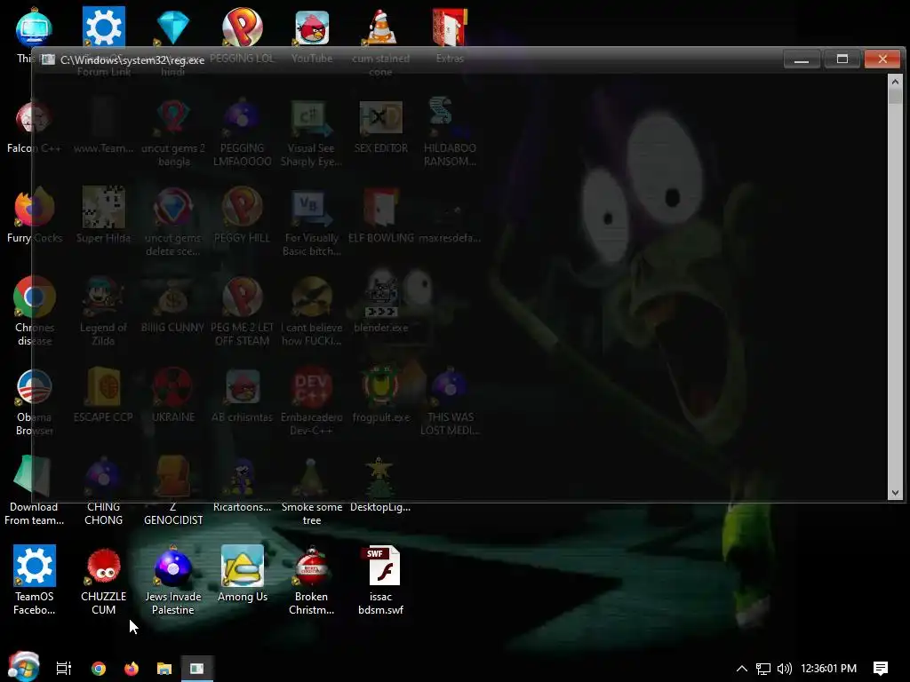Launch Firefox from the taskbar
The height and width of the screenshot is (682, 910).
point(132,668)
